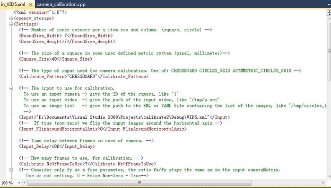Click the vertical scrollbar down arrow
This screenshot has width=331, height=188.
[329, 176]
